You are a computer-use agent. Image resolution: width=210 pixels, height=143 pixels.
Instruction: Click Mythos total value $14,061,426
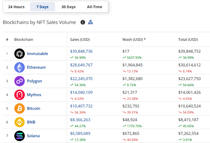(189, 92)
